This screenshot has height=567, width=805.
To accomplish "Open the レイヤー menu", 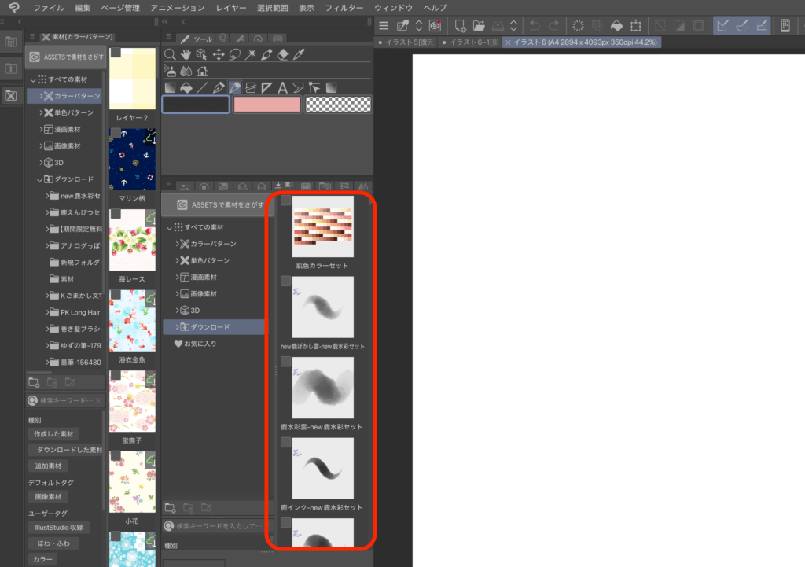I will pos(231,8).
